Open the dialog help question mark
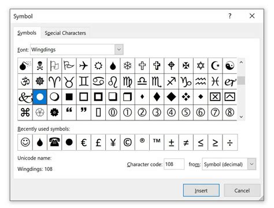 coord(229,16)
